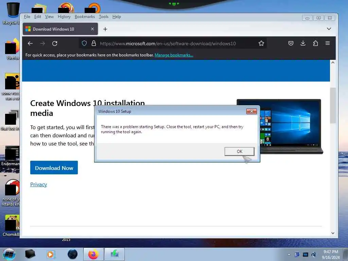Click the network monitor tray icon
This screenshot has height=261, width=348.
click(306, 255)
